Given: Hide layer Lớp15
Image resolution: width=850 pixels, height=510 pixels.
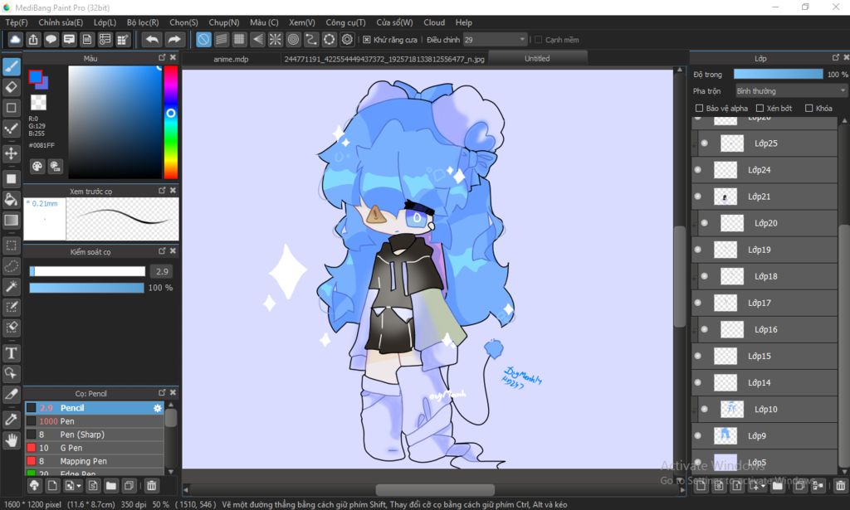Looking at the screenshot, I should click(x=697, y=356).
